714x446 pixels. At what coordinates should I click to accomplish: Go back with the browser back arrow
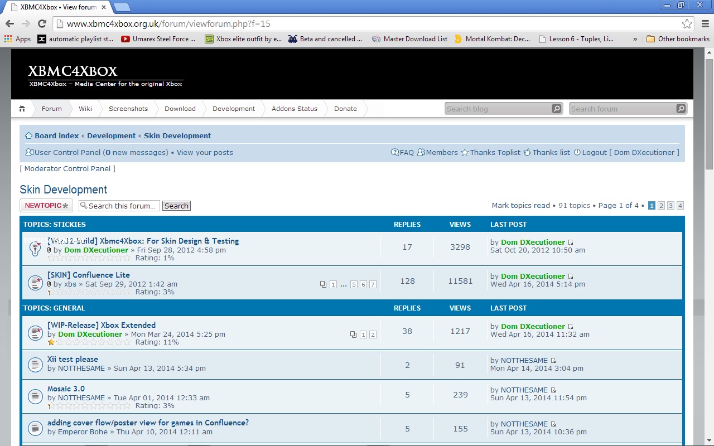click(9, 23)
